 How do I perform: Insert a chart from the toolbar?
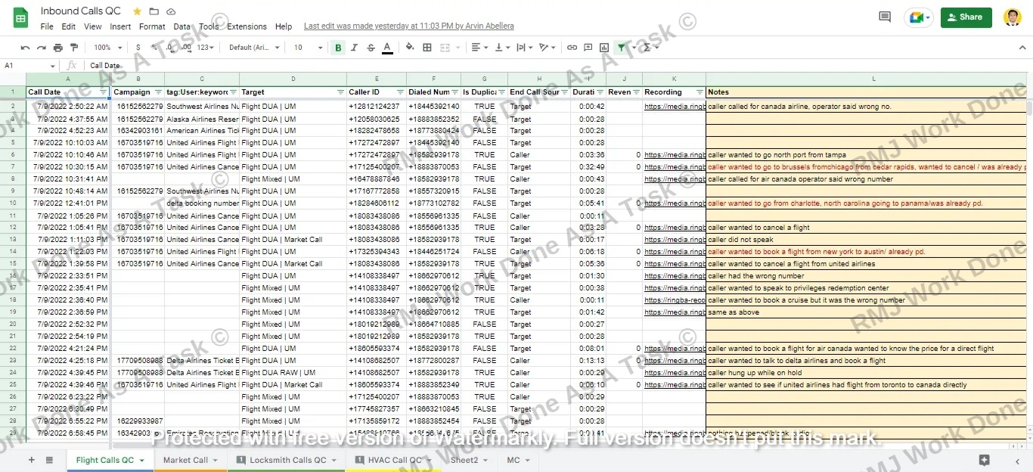click(x=604, y=48)
